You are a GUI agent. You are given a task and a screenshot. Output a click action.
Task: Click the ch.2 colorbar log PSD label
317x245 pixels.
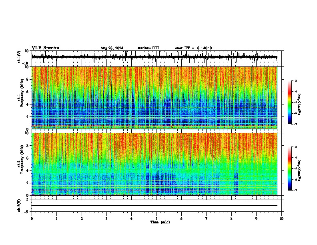click(300, 170)
